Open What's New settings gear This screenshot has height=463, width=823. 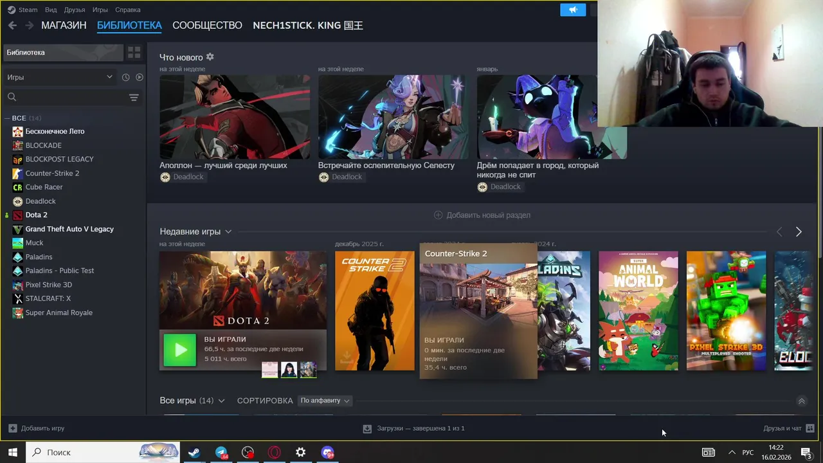(210, 57)
